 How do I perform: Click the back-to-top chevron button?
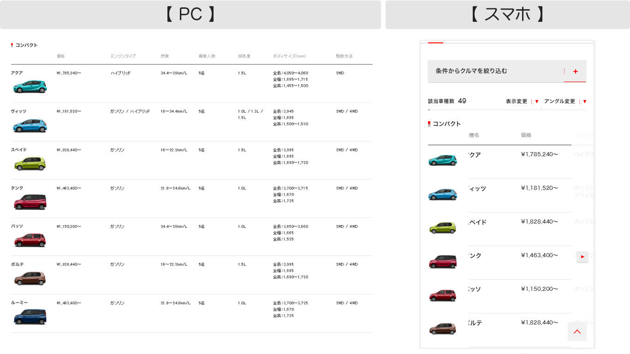577,331
